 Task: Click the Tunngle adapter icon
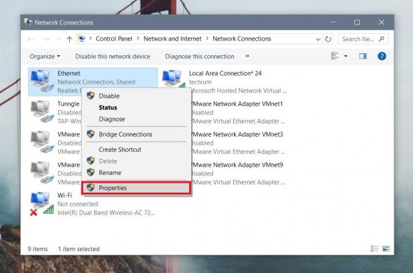tap(42, 111)
